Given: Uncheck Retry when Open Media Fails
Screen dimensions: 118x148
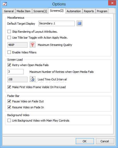Looking at the screenshot, I should [9, 65].
